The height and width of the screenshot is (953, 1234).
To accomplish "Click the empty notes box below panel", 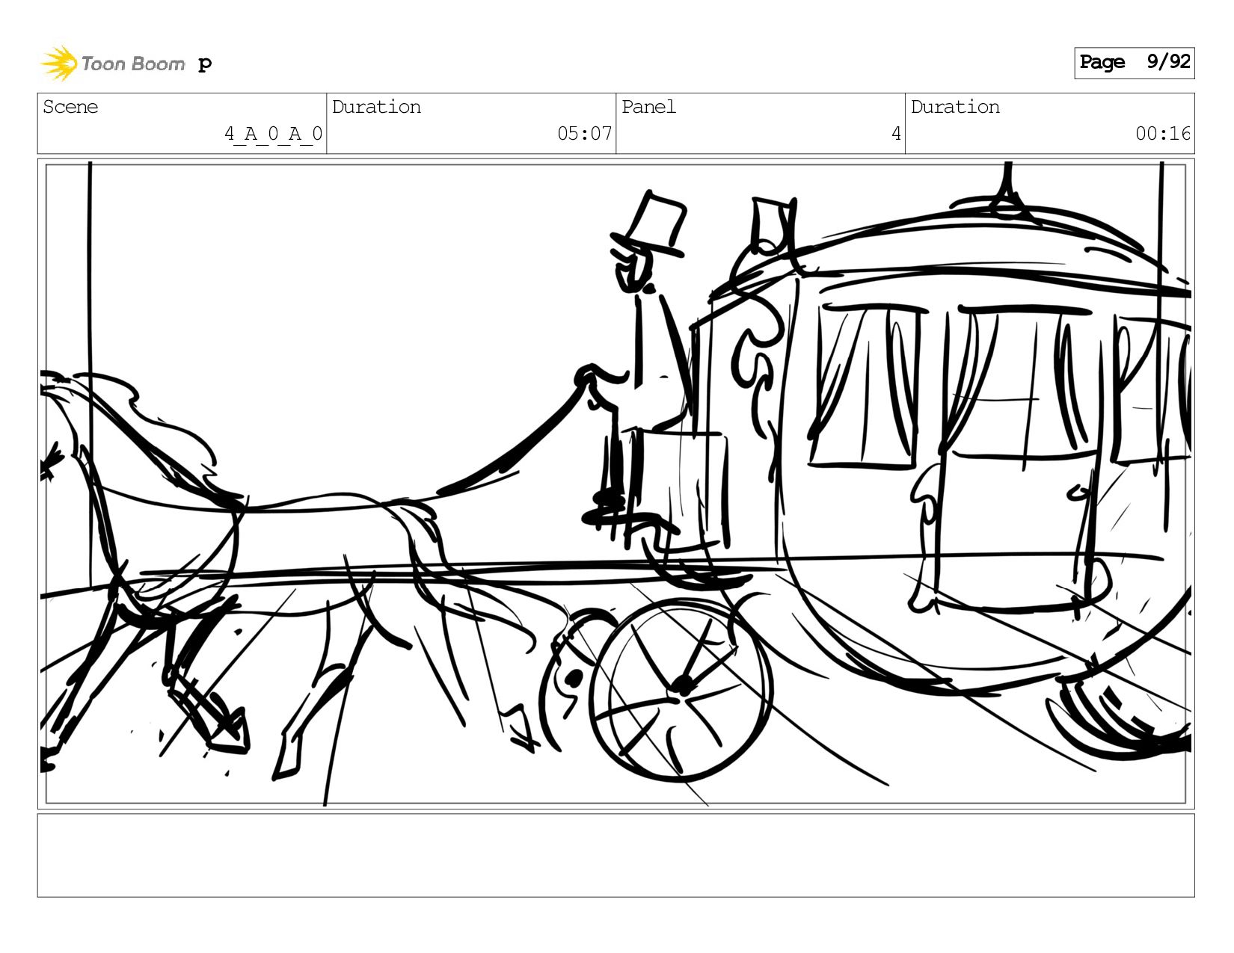I will click(616, 855).
